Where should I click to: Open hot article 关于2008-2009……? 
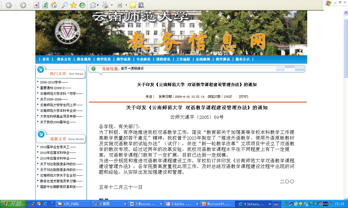[54, 99]
